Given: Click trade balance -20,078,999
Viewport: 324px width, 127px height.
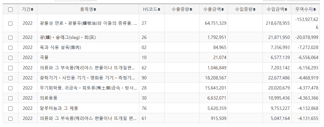Looking at the screenshot, I should click(307, 38).
